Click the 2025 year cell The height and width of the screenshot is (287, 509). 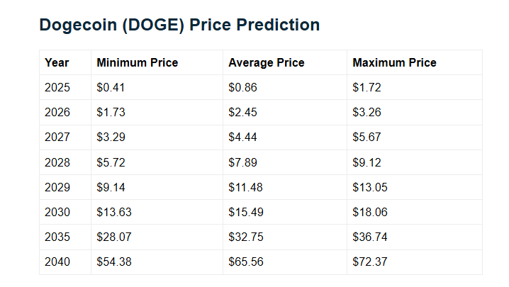[57, 88]
